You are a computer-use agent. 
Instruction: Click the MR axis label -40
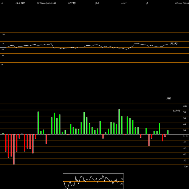pyautogui.click(x=184, y=149)
